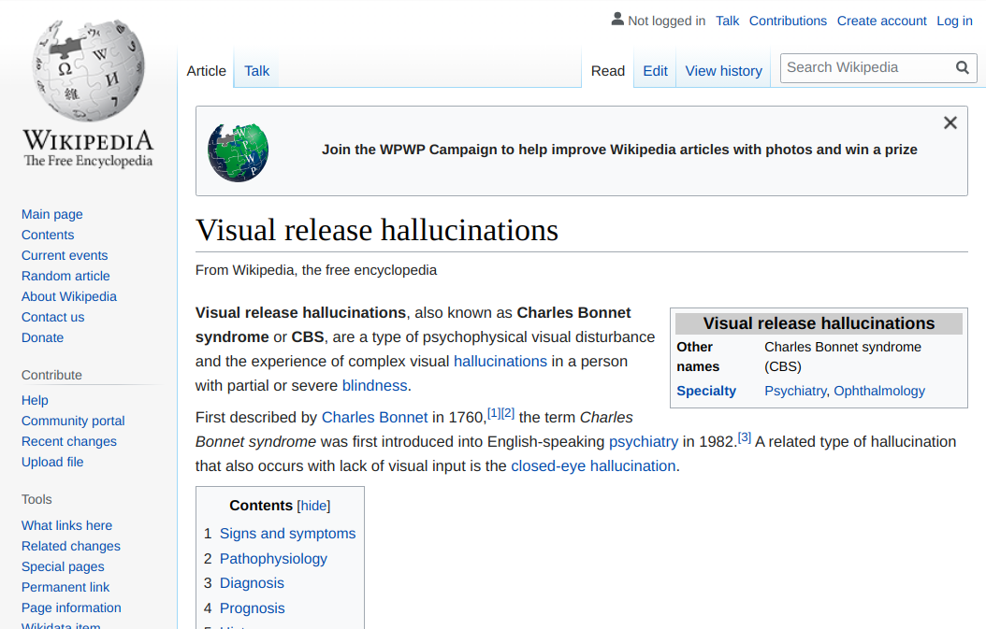Click the WPWP campaign globe image

239,152
